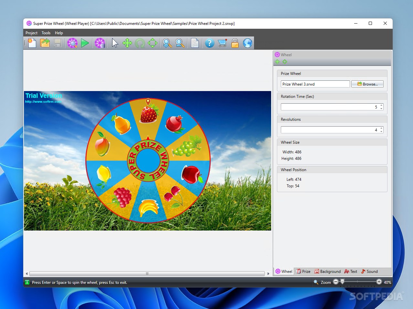Screen dimensions: 413x309
Task: Click the scrollbar right arrow
Action: point(268,273)
